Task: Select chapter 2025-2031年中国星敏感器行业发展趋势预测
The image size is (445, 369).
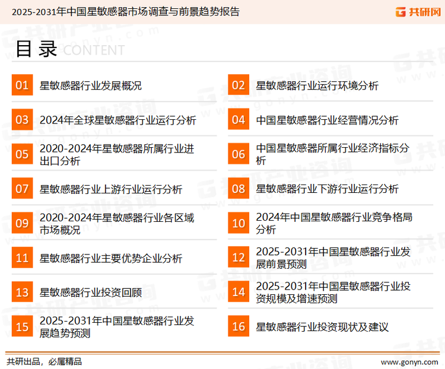Action: coord(117,327)
